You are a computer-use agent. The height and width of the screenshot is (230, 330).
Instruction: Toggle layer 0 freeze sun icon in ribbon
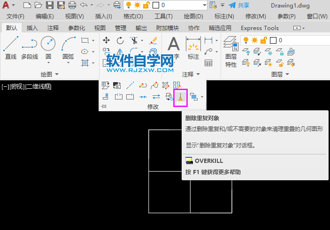[x=254, y=40]
